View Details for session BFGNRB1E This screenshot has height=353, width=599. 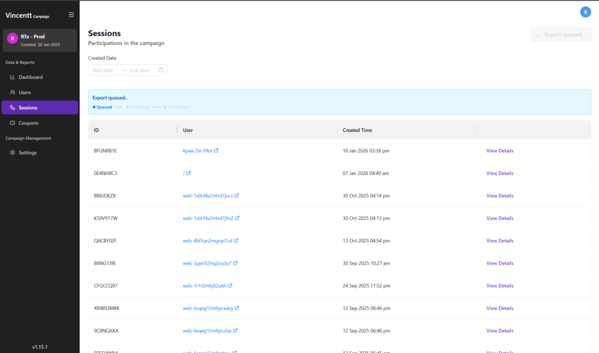(x=500, y=150)
